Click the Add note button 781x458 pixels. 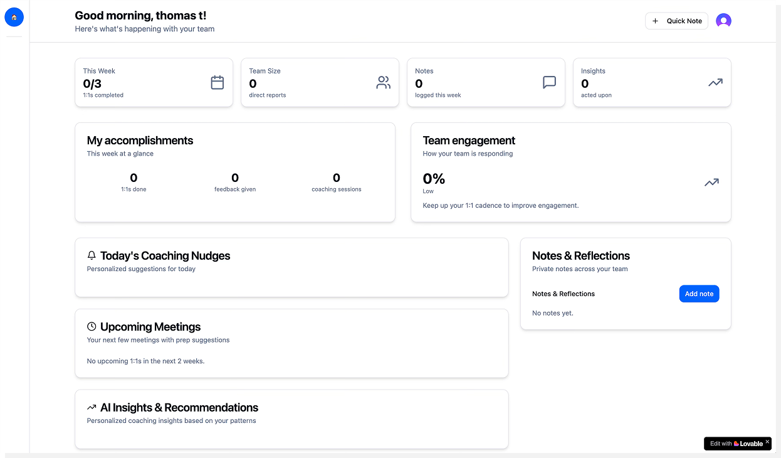699,294
